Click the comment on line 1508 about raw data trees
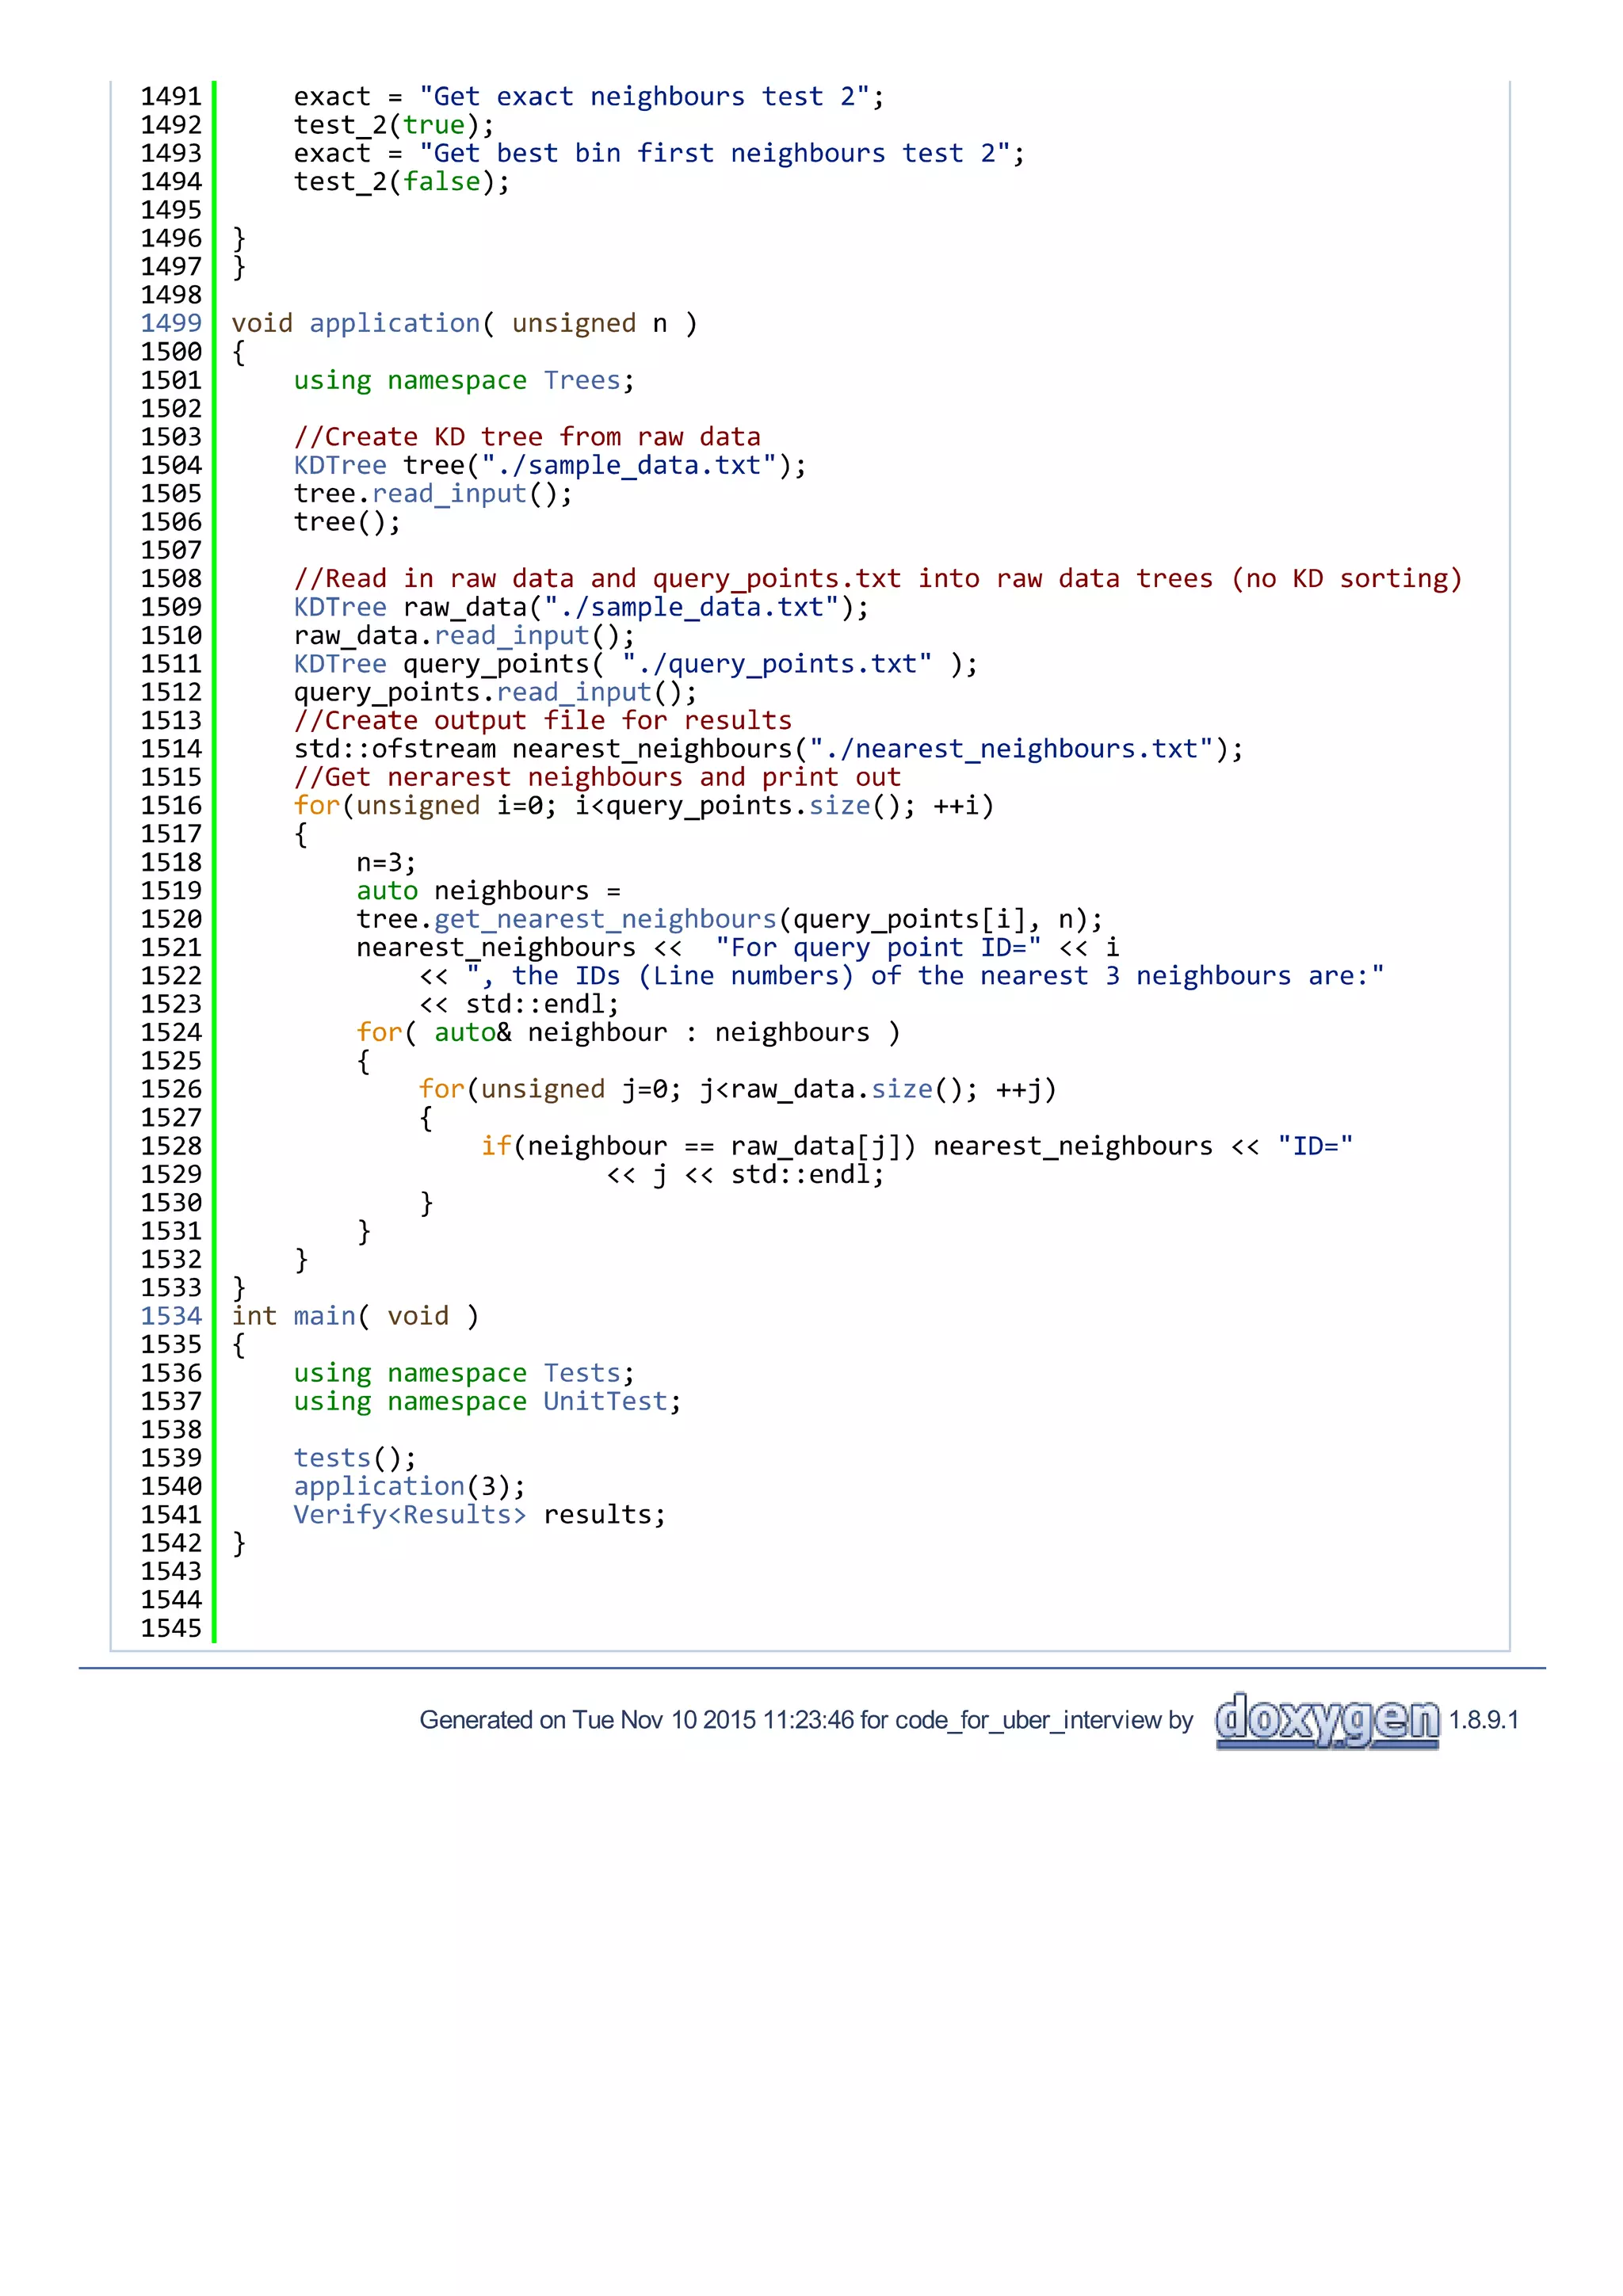 pos(878,579)
